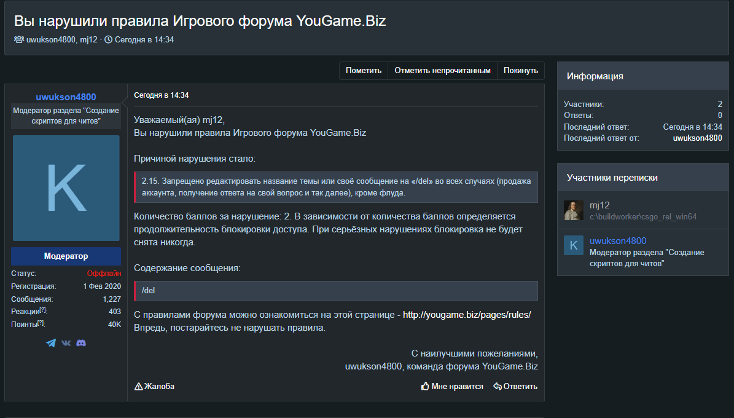Click mj12 in the thread header
Viewport: 734px width, 418px height.
point(88,40)
